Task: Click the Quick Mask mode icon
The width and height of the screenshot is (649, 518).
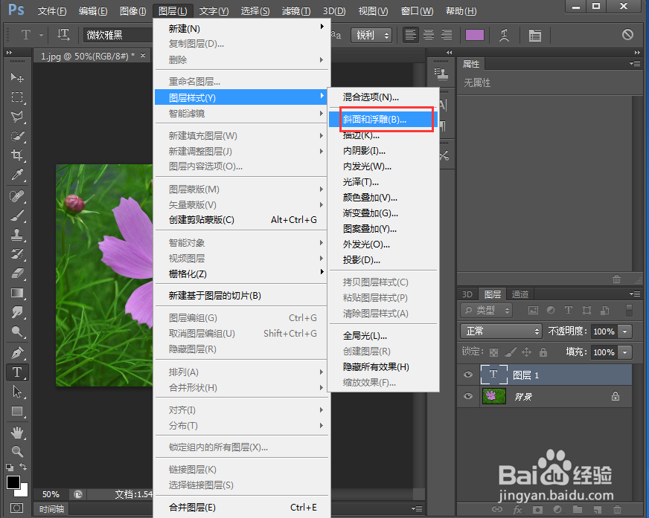Action: coord(17,508)
